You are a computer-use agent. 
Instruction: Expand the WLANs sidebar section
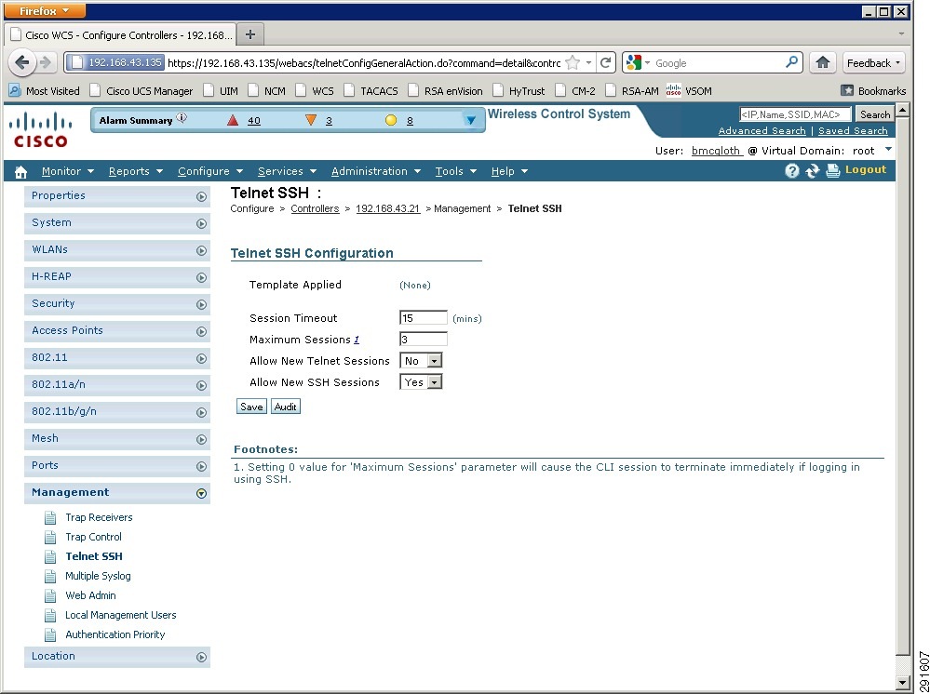point(202,250)
